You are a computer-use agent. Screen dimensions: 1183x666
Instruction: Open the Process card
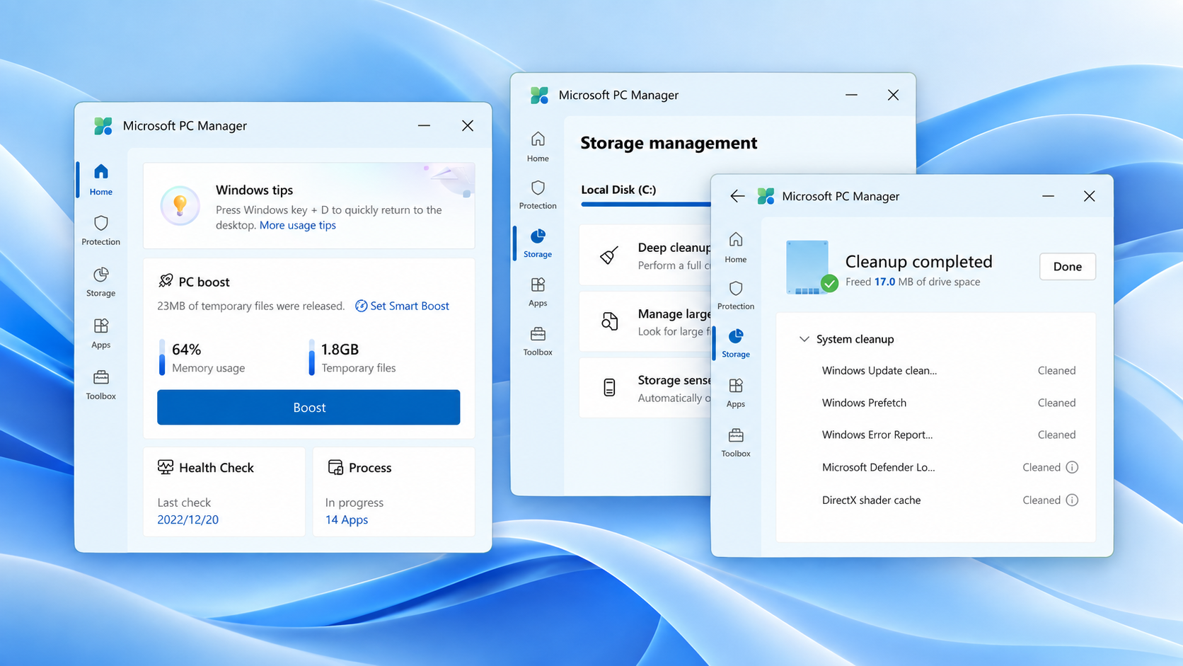coord(393,491)
